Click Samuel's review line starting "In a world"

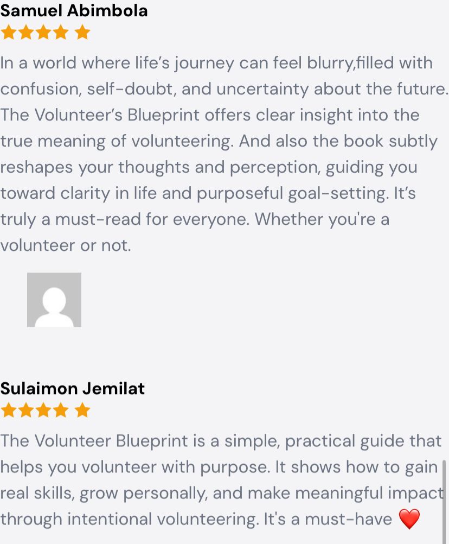click(x=216, y=63)
